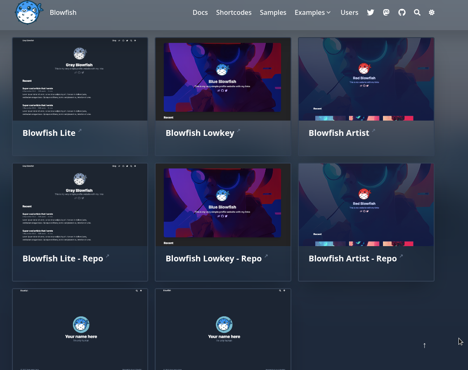Open the Blowfish Lite - Repo link

(x=63, y=259)
